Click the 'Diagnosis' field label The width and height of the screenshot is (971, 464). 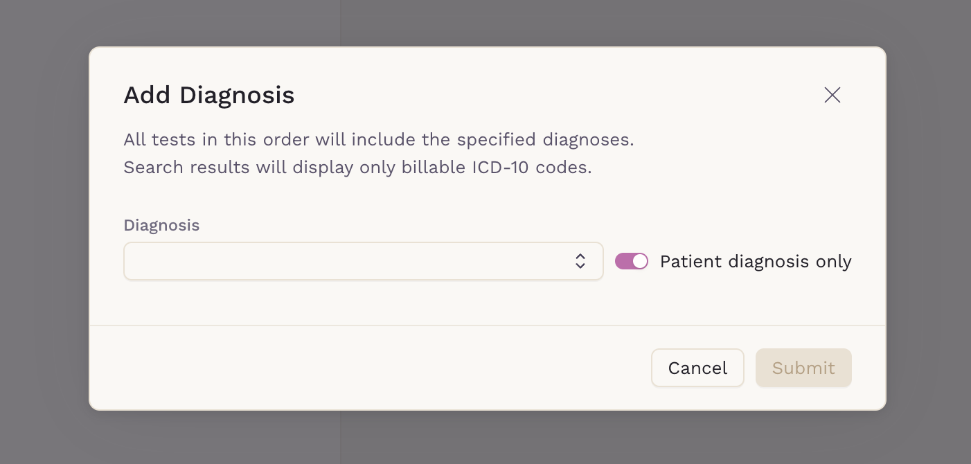pos(161,225)
